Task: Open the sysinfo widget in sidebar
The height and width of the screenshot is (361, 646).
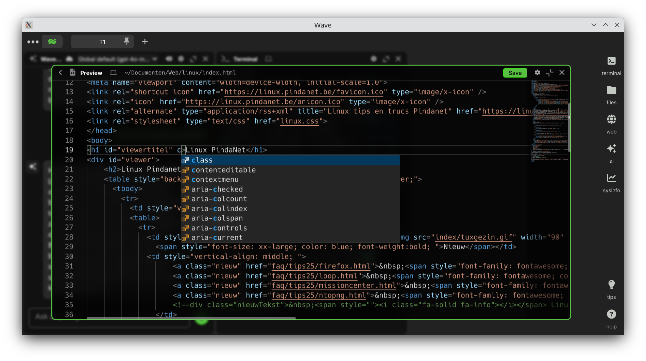Action: click(x=611, y=183)
